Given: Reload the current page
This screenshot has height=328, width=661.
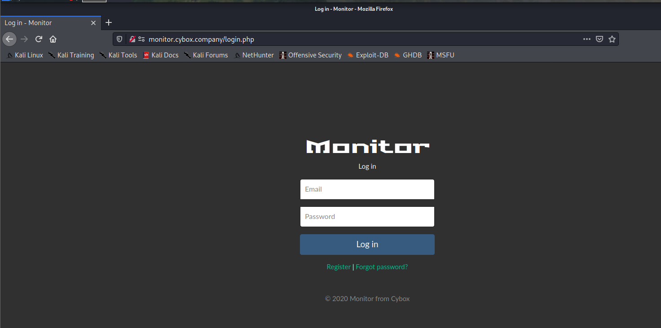Looking at the screenshot, I should (39, 39).
